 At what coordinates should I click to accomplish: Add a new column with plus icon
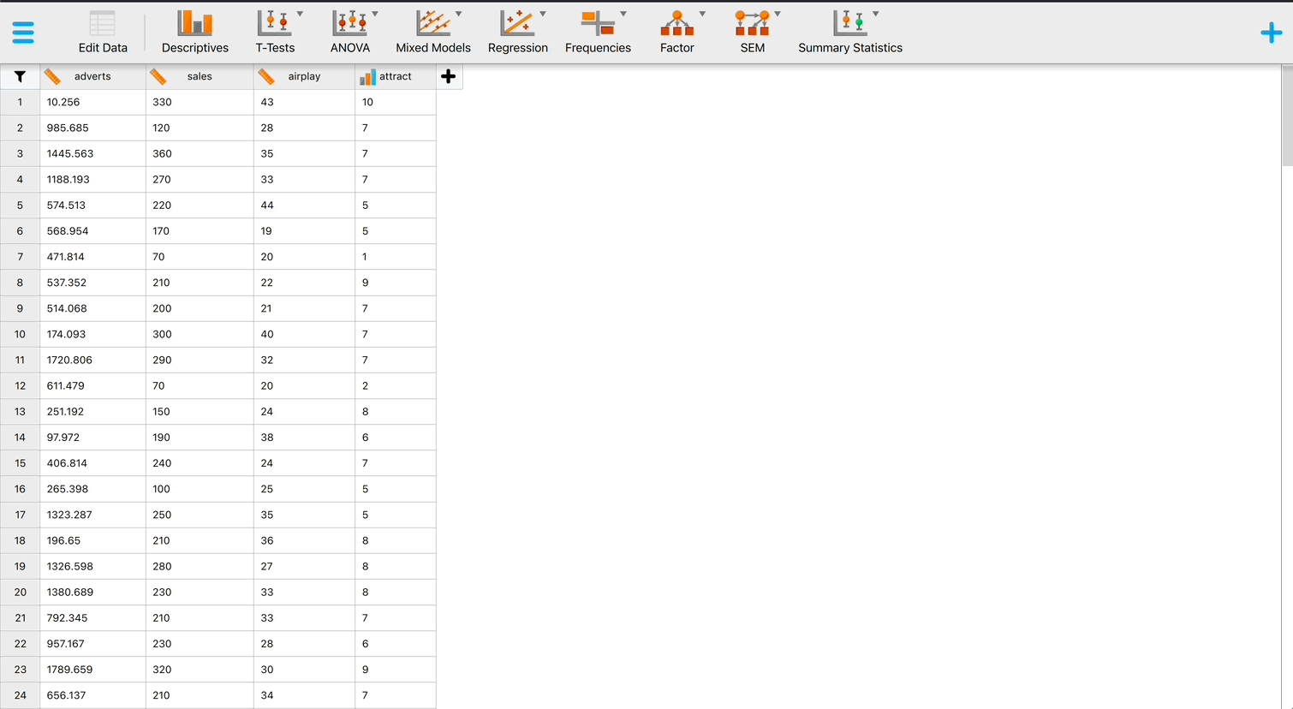point(448,76)
